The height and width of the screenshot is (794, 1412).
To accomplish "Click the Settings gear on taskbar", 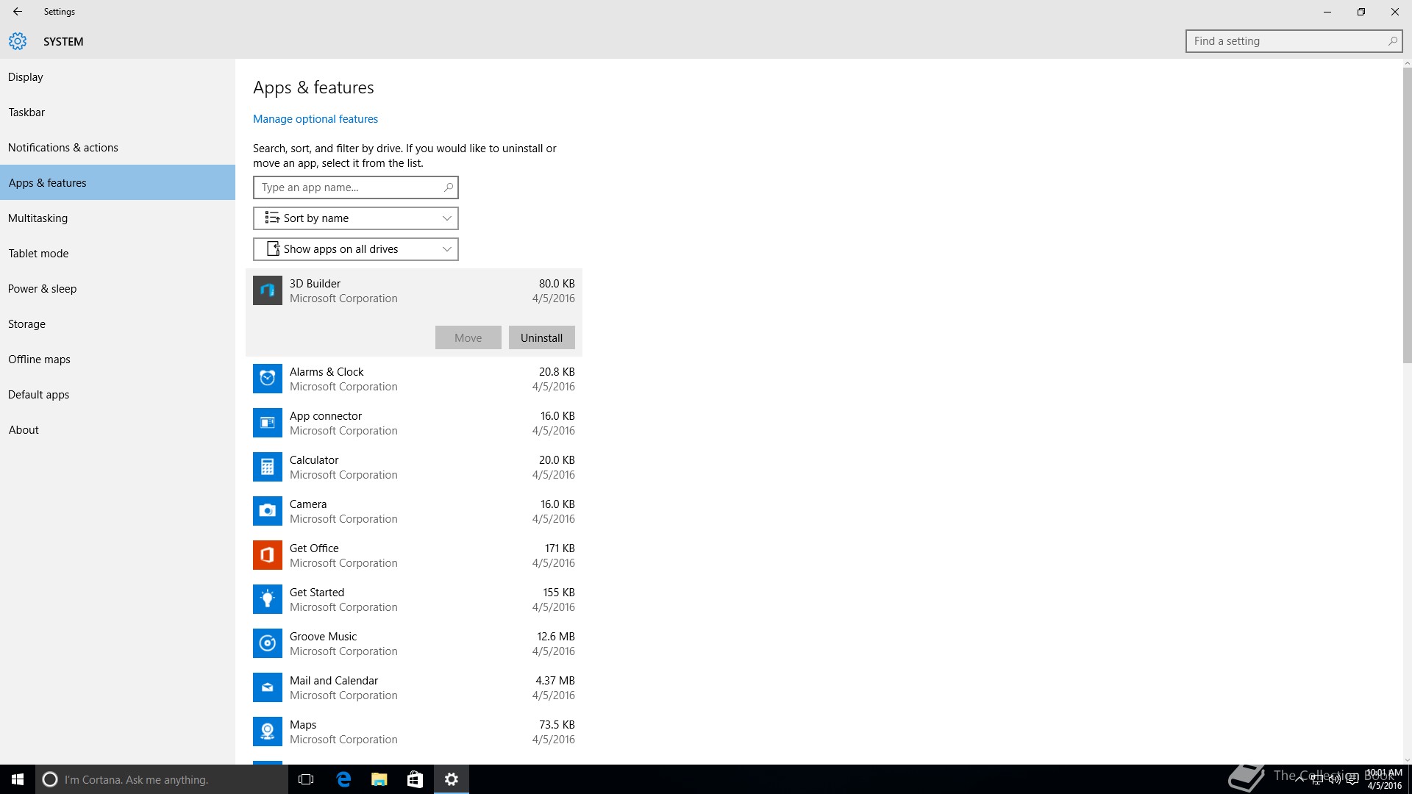I will pyautogui.click(x=452, y=779).
